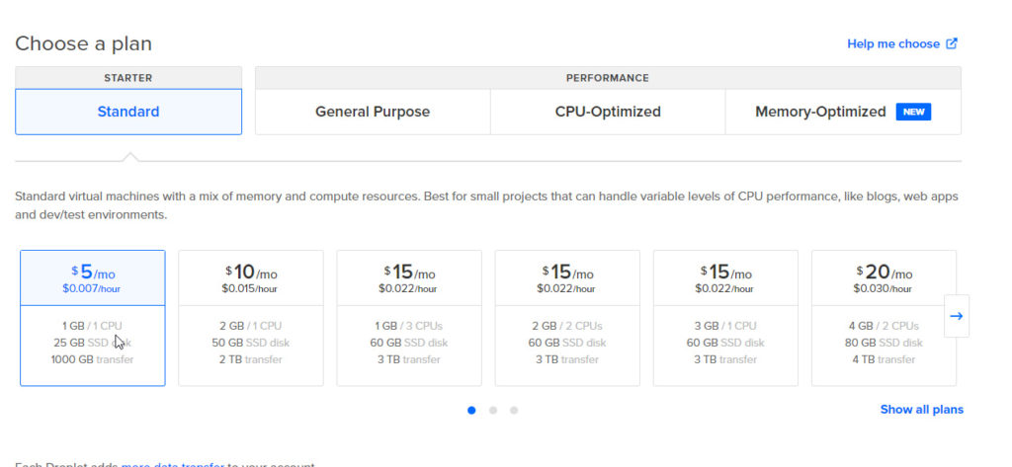Switch to CPU-Optimized plans
This screenshot has height=467, width=1012.
[608, 112]
